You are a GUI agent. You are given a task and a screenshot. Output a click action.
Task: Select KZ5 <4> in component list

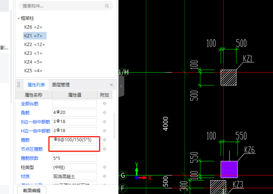pos(33,71)
